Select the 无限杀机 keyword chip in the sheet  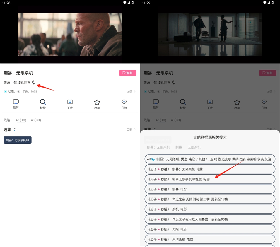[194, 147]
